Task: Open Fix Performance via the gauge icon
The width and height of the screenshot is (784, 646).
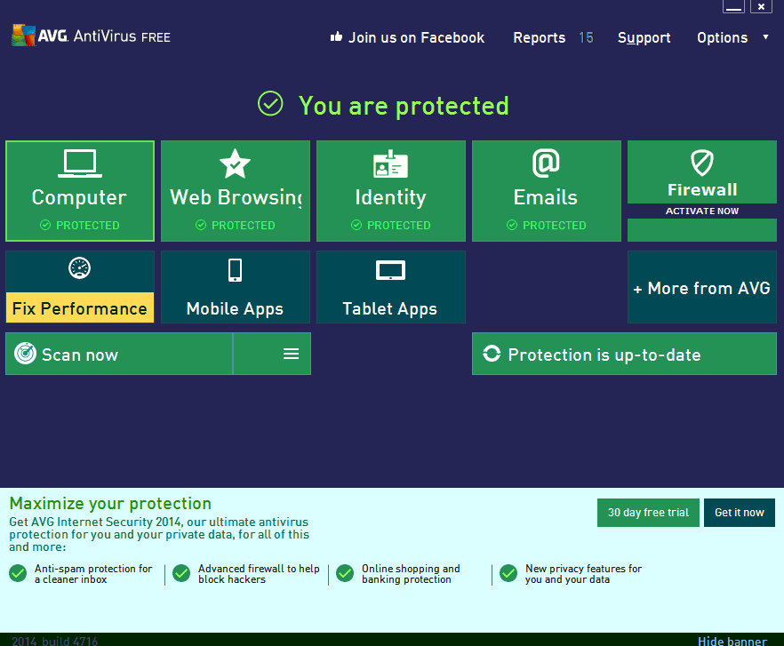Action: [x=79, y=267]
